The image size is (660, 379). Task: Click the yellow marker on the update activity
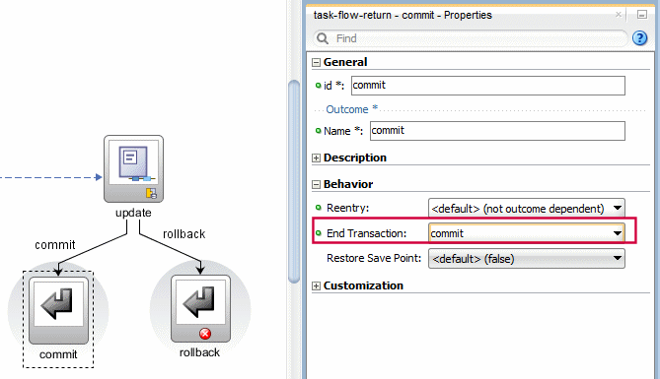(x=151, y=193)
